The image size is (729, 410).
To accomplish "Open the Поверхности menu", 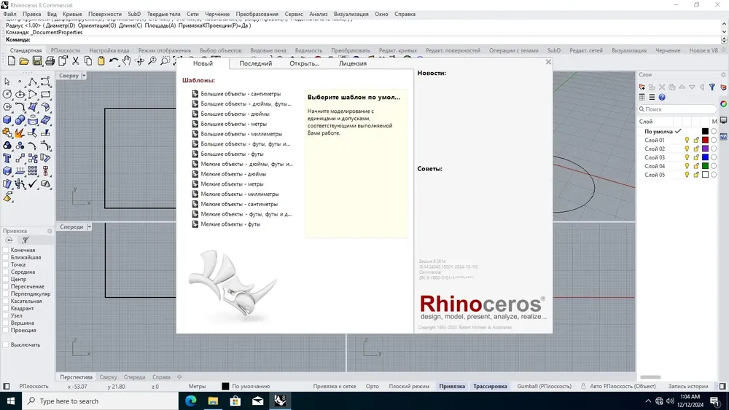I will 105,14.
